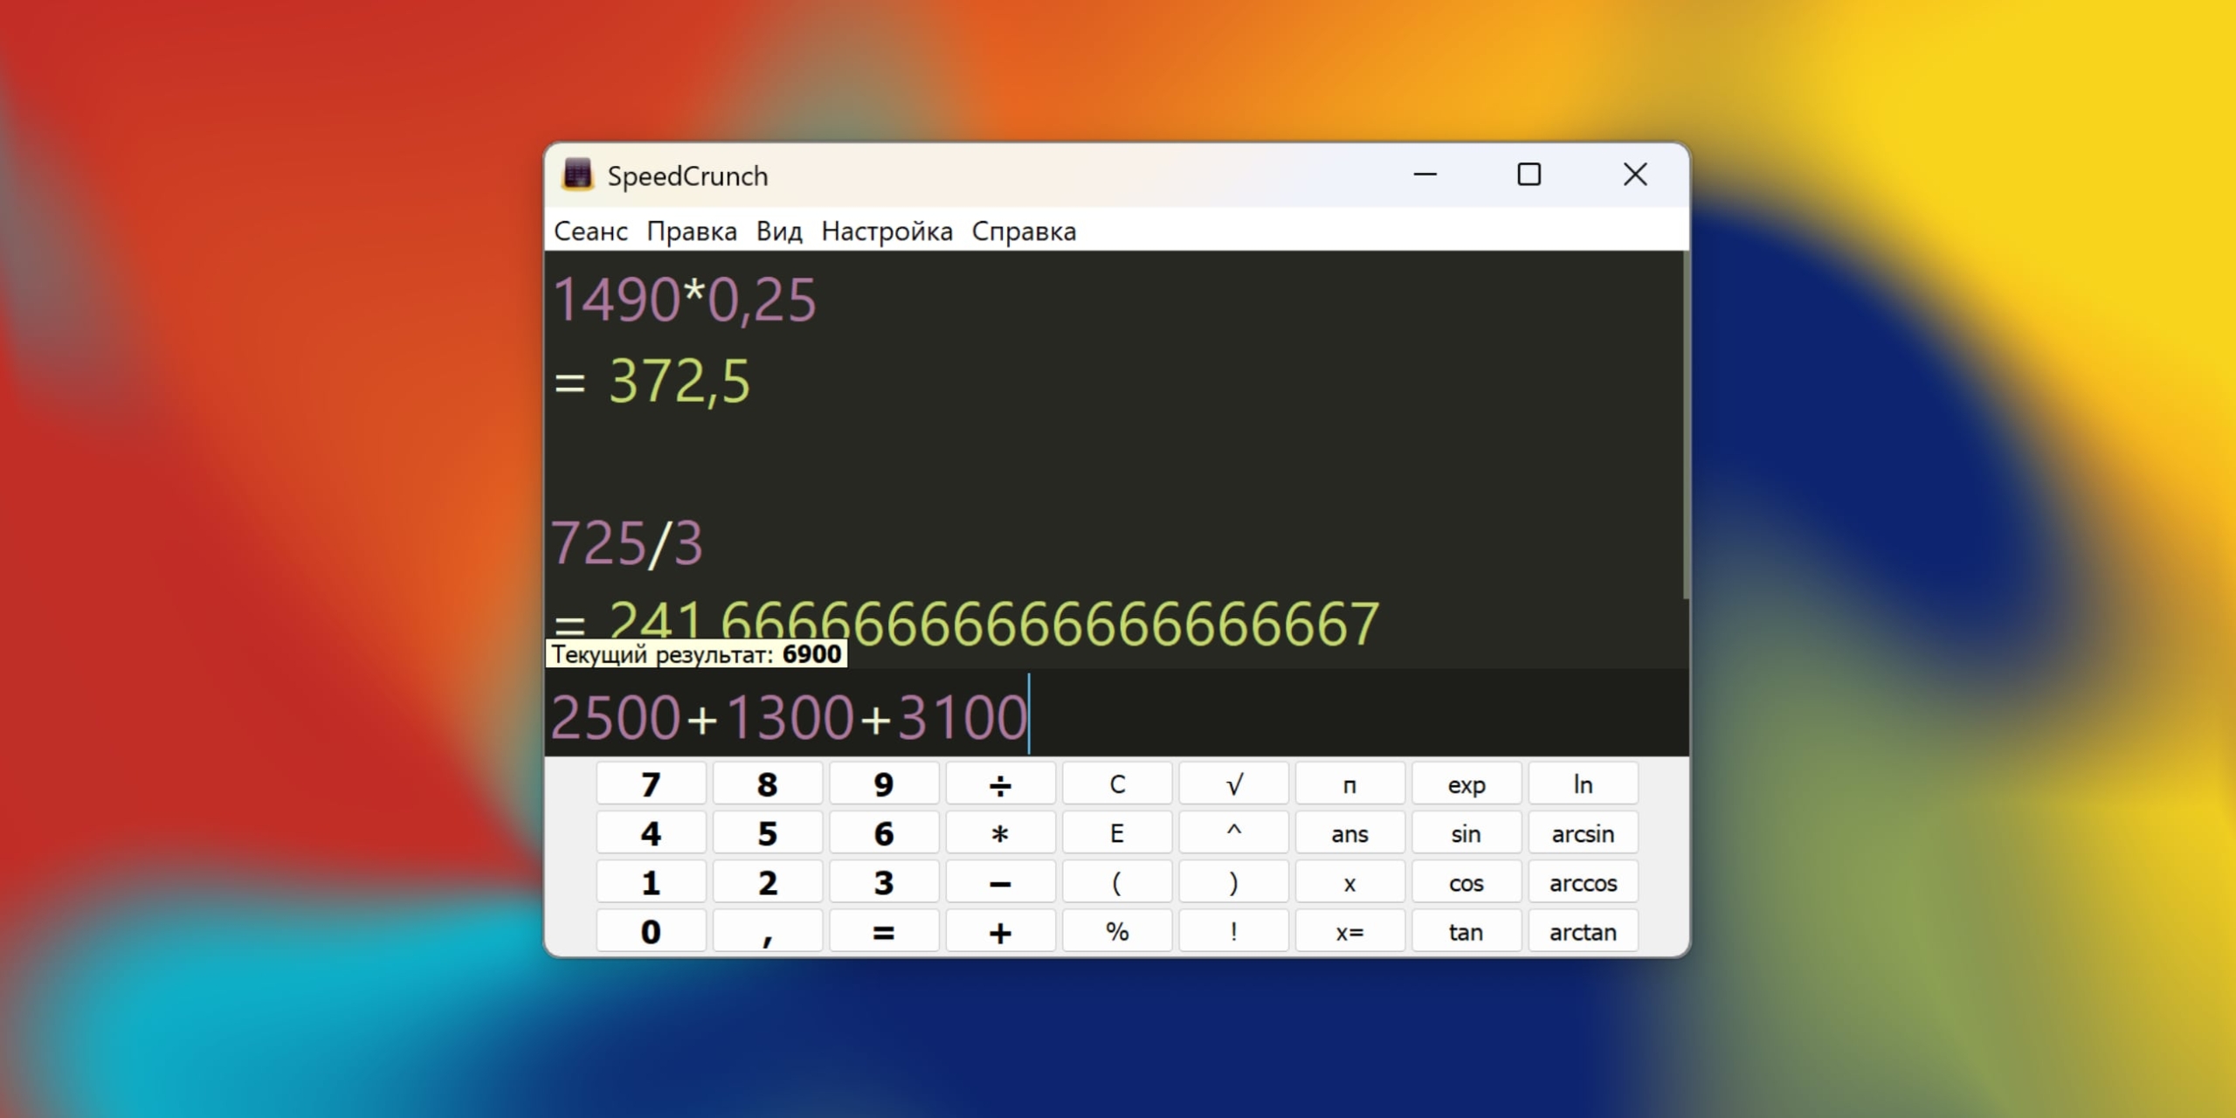
Task: Open the Сеанс menu
Action: click(590, 231)
